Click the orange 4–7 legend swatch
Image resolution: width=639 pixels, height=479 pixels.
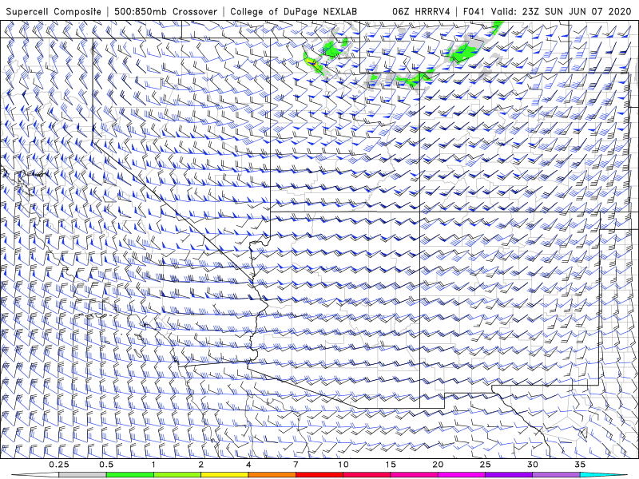click(272, 475)
